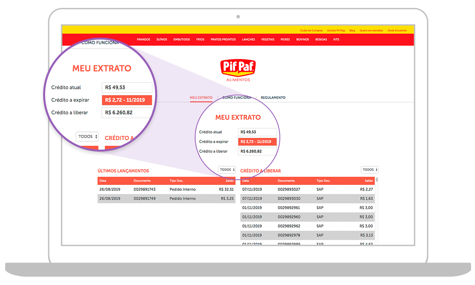Select document 0029892961
The image size is (475, 285).
tap(289, 208)
